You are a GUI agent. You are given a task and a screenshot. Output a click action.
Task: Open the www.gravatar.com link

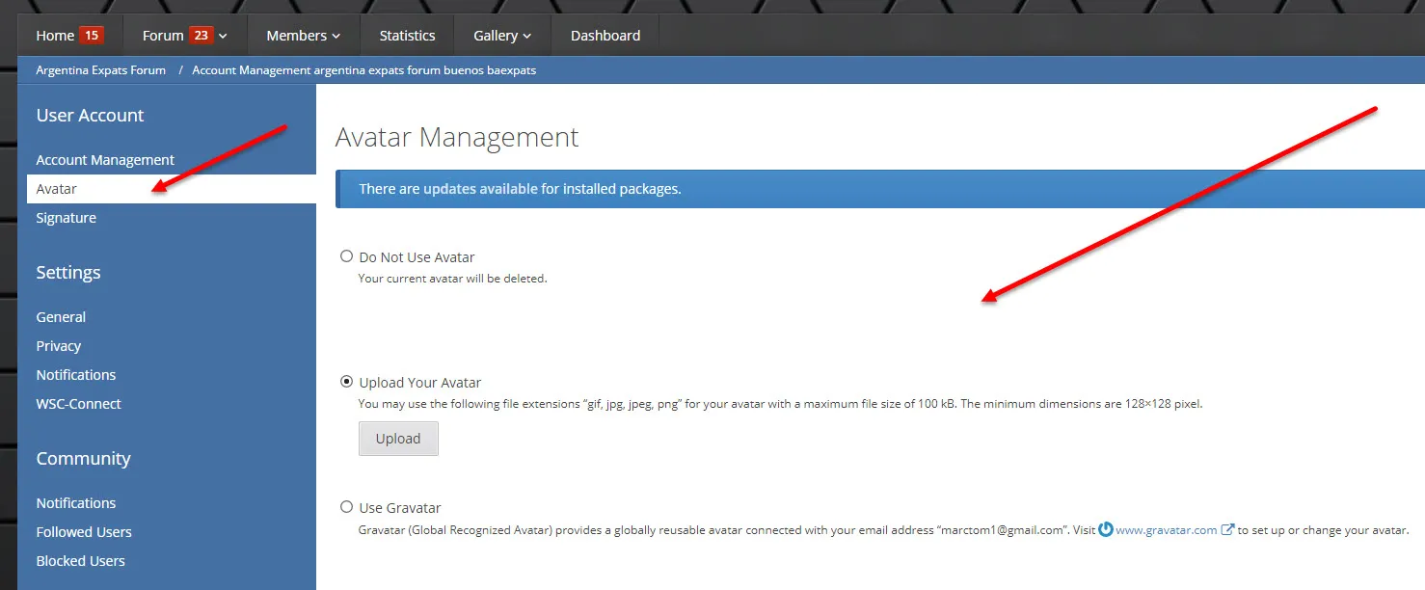tap(1166, 530)
